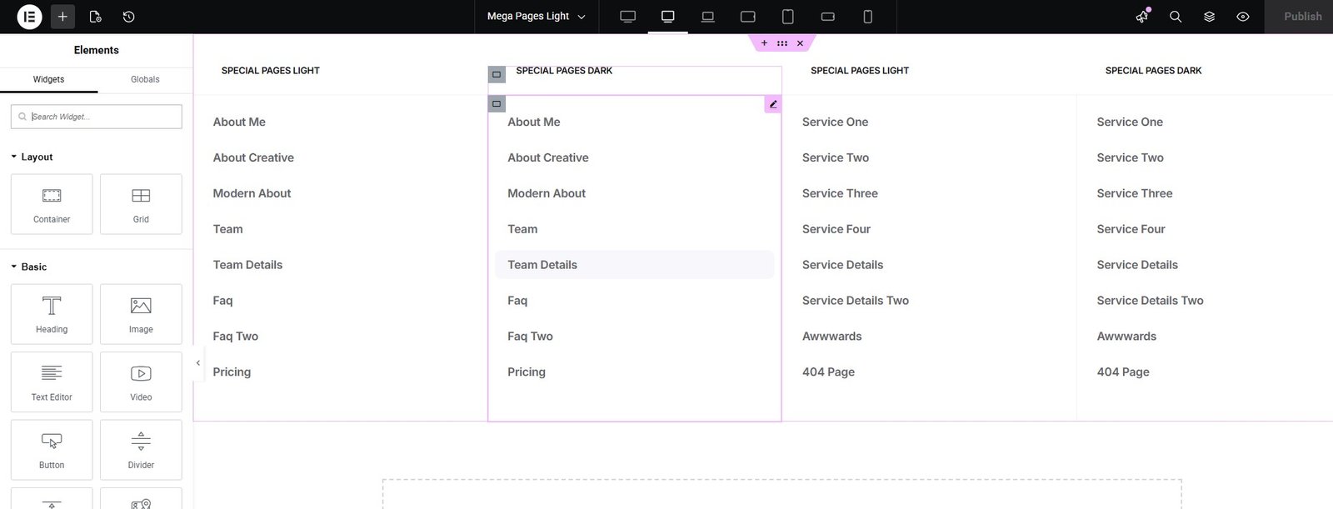Viewport: 1333px width, 509px height.
Task: Switch to widescreen device mode
Action: (x=627, y=17)
